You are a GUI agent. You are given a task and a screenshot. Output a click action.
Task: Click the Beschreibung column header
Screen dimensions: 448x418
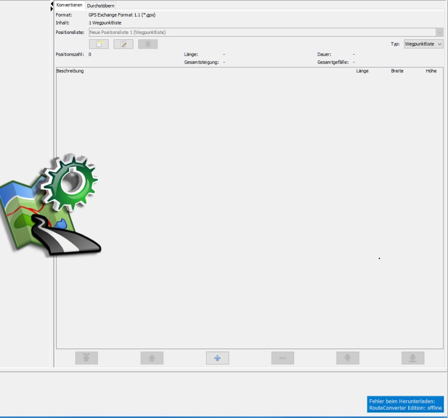(x=70, y=71)
